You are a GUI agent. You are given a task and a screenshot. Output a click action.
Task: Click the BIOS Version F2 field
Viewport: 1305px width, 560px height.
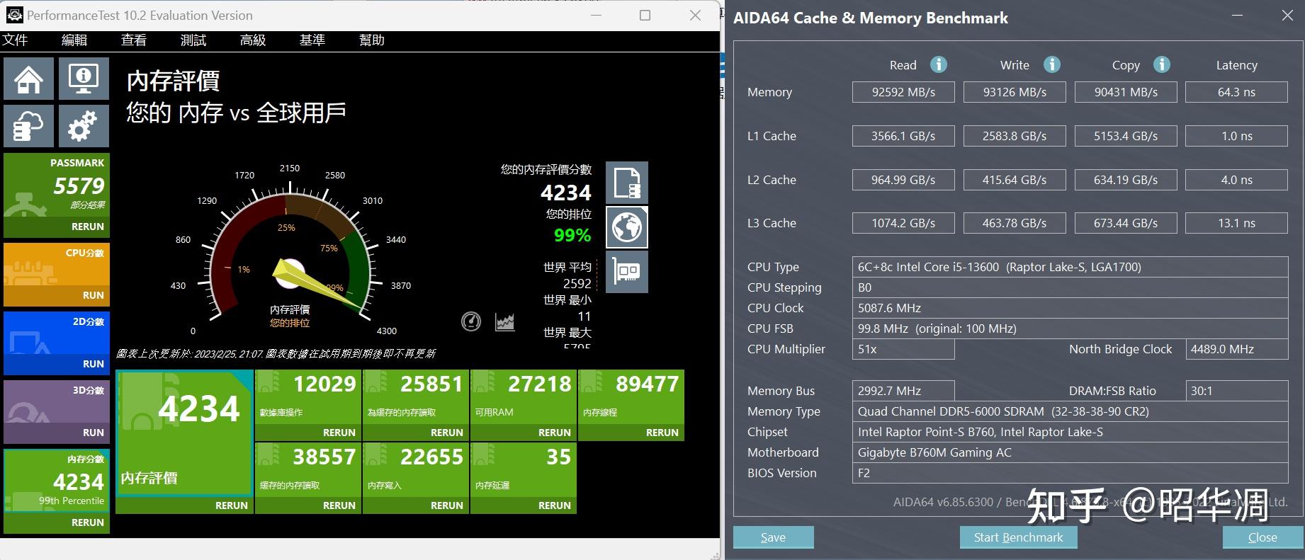point(1070,473)
